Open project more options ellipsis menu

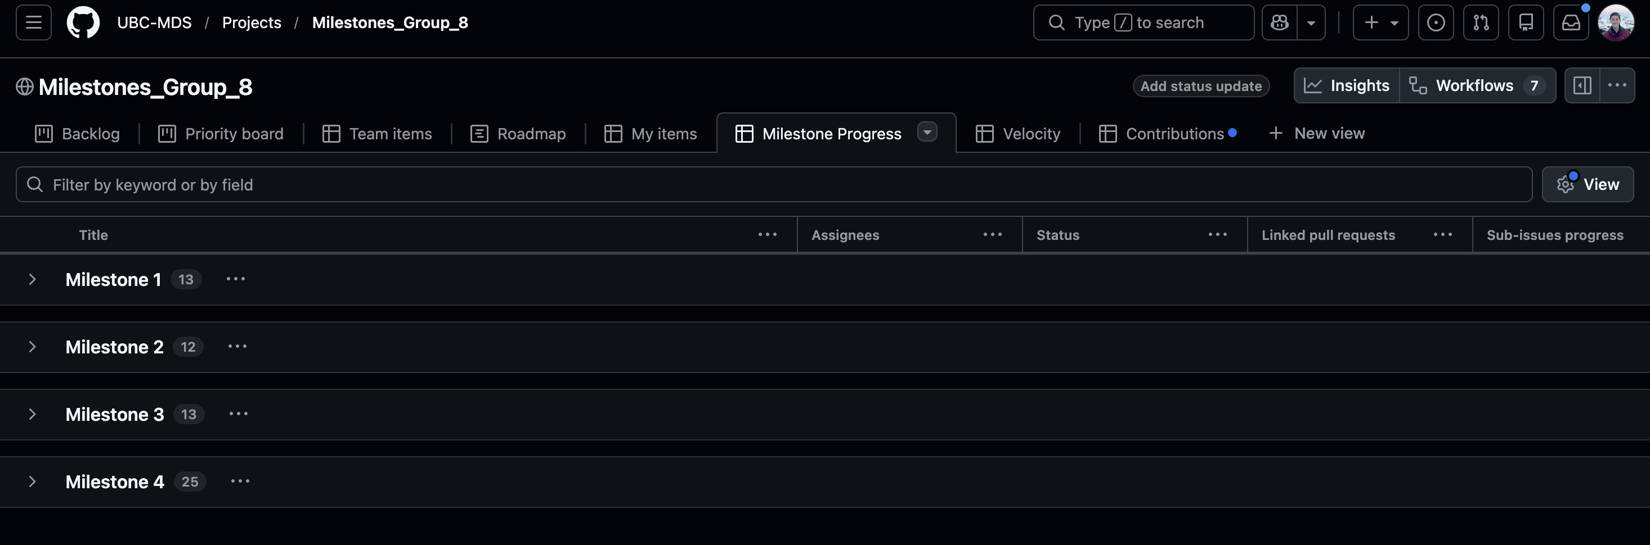click(1617, 86)
